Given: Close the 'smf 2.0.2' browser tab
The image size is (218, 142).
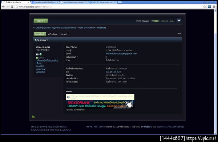Looking at the screenshot, I should (115, 2).
